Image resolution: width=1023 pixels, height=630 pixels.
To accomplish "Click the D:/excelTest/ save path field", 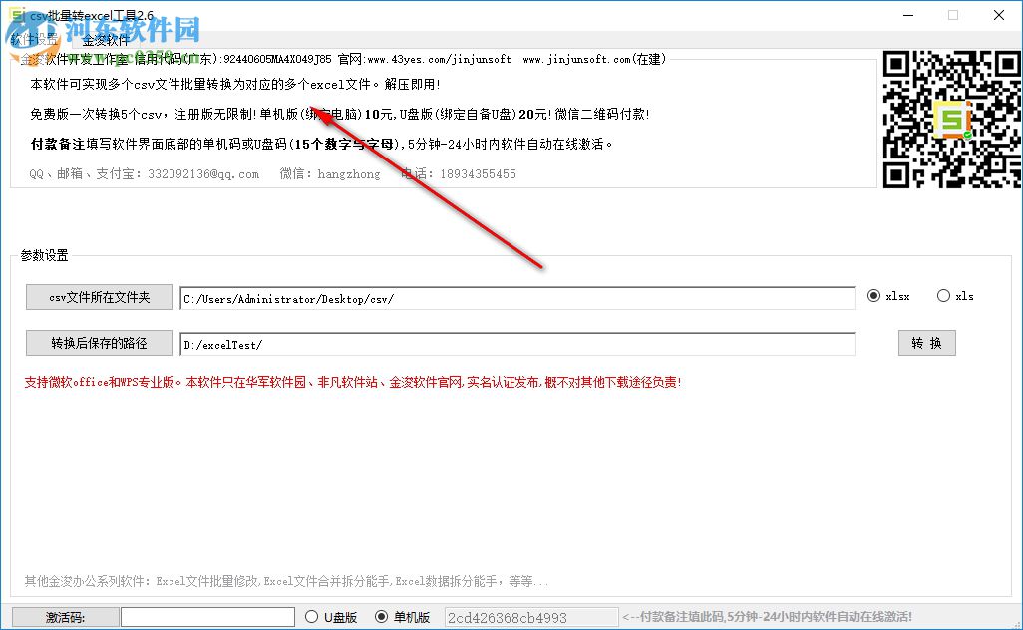I will tap(517, 342).
